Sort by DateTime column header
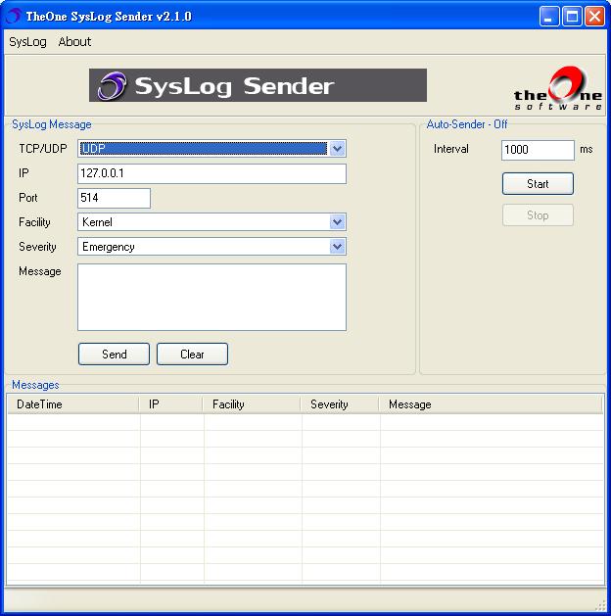The width and height of the screenshot is (611, 616). (73, 404)
